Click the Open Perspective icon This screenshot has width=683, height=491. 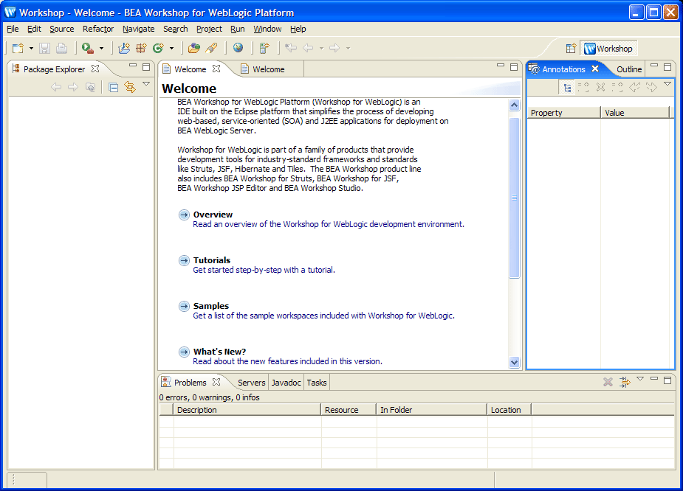click(x=571, y=49)
